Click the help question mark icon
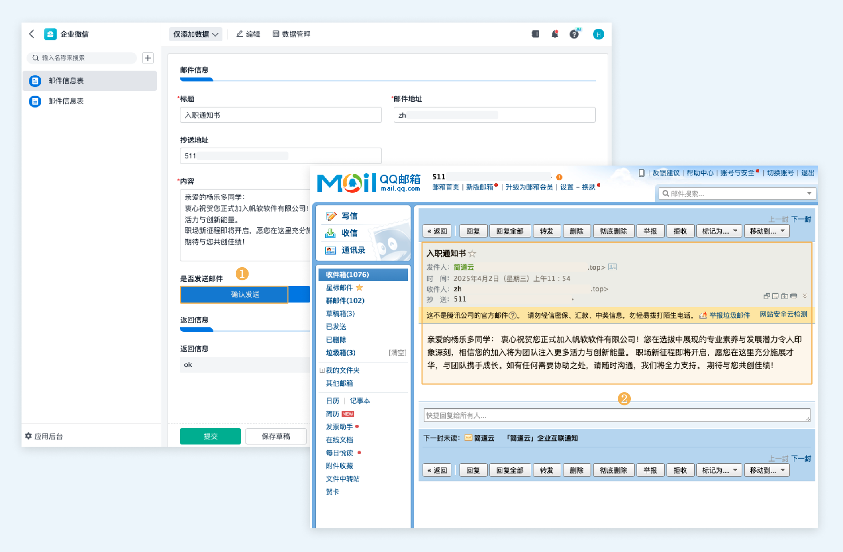This screenshot has width=843, height=552. pyautogui.click(x=574, y=34)
